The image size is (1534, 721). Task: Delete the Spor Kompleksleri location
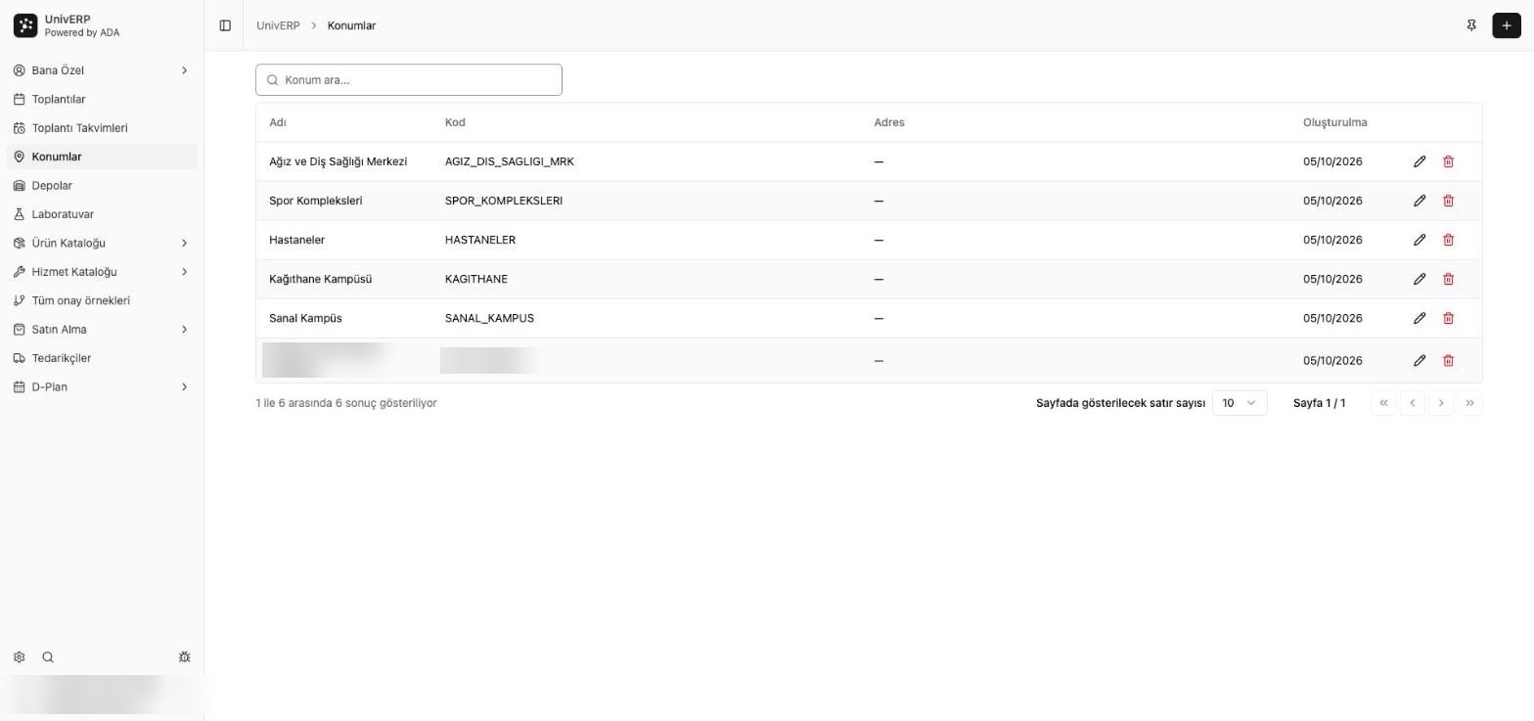tap(1449, 201)
